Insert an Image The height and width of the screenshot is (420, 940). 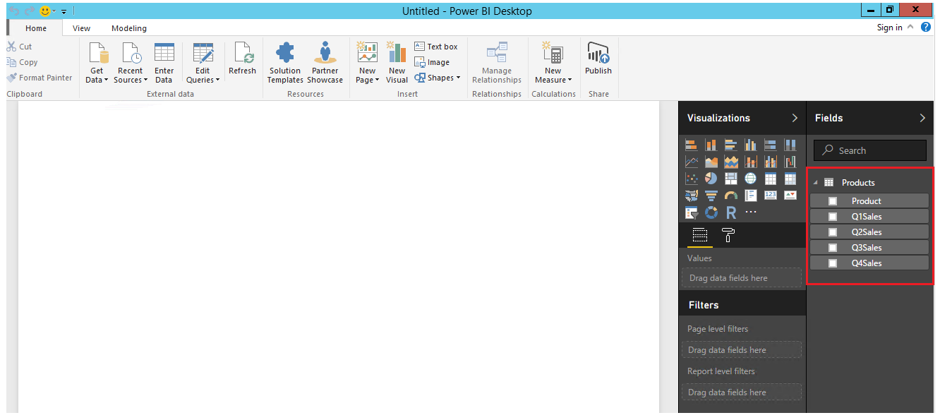(x=432, y=62)
